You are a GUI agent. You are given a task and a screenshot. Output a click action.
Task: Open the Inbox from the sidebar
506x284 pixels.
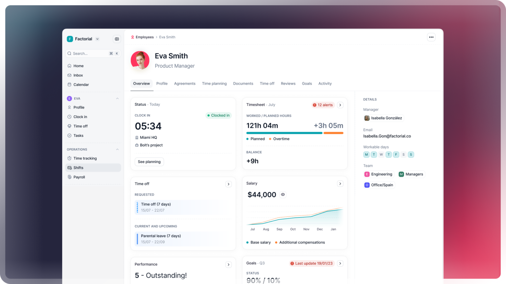click(x=79, y=75)
